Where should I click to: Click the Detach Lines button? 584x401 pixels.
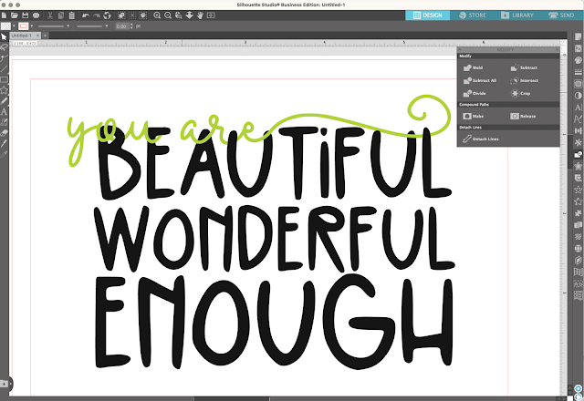(x=481, y=139)
